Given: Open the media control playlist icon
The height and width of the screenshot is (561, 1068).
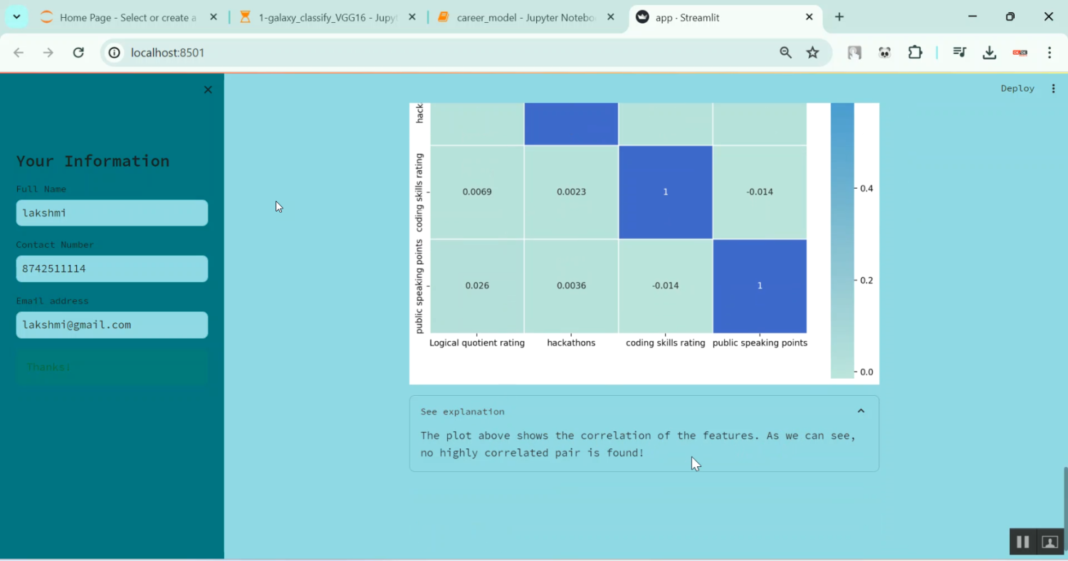Looking at the screenshot, I should click(x=959, y=52).
